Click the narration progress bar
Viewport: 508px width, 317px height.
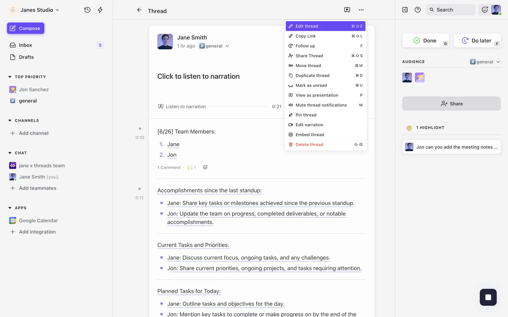tap(239, 106)
